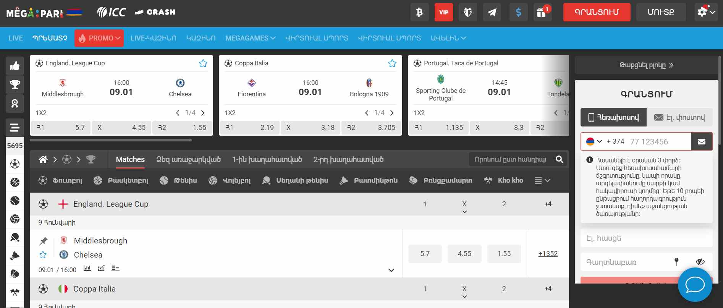Switch to the first half tab
723x308 pixels.
tap(267, 159)
